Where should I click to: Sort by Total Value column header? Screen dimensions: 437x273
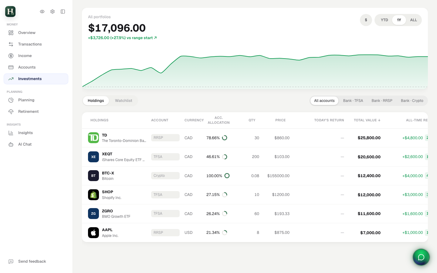tap(367, 120)
